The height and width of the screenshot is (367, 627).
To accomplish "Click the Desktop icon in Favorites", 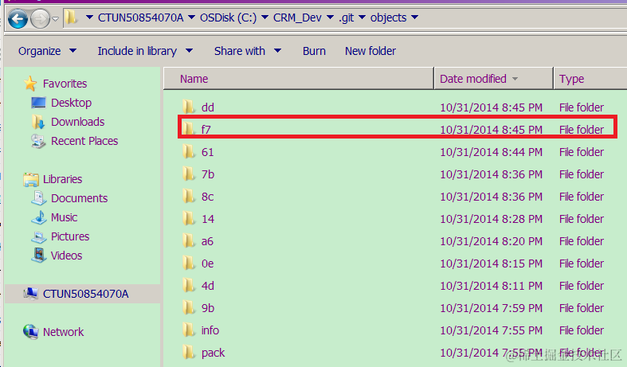I will [x=38, y=103].
